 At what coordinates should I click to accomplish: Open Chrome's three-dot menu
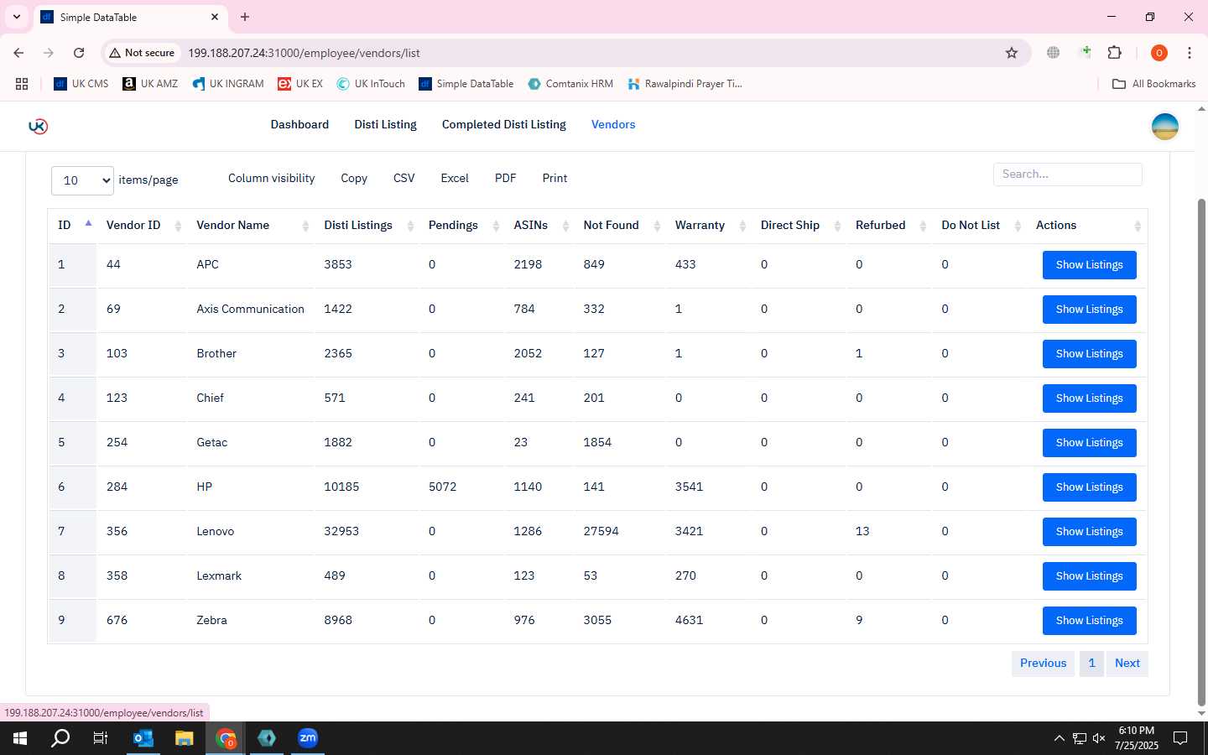point(1190,53)
